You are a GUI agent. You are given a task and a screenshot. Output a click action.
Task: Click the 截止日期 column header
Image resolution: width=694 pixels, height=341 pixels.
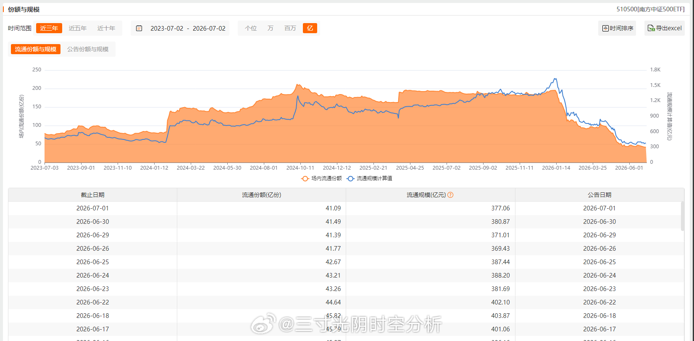click(x=92, y=195)
